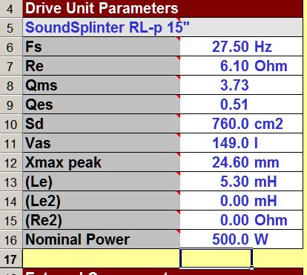
Task: Select the 0.00 Ohm value cell
Action: point(242,220)
